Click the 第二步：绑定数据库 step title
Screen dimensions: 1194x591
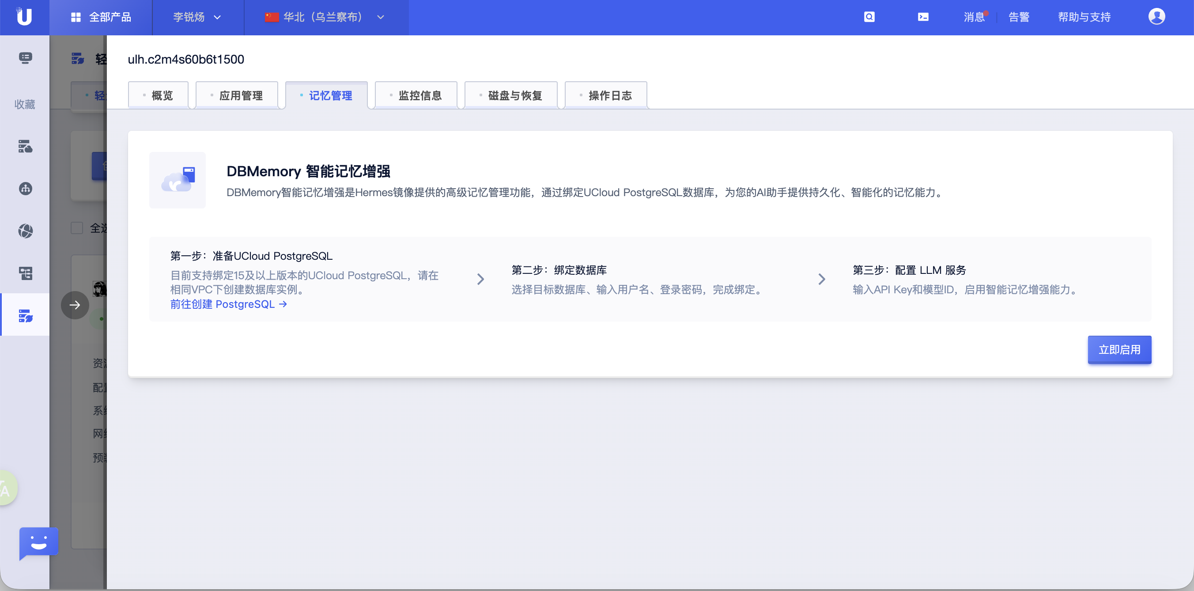[x=559, y=270]
